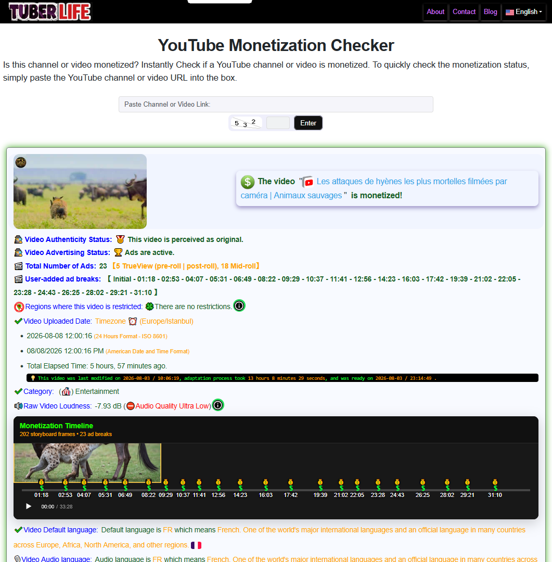The height and width of the screenshot is (562, 552).
Task: Click the French flag icon
Action: 196,545
